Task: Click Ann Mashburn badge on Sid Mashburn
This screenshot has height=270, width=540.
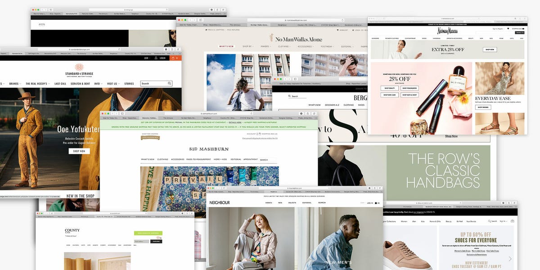Action: [150, 137]
